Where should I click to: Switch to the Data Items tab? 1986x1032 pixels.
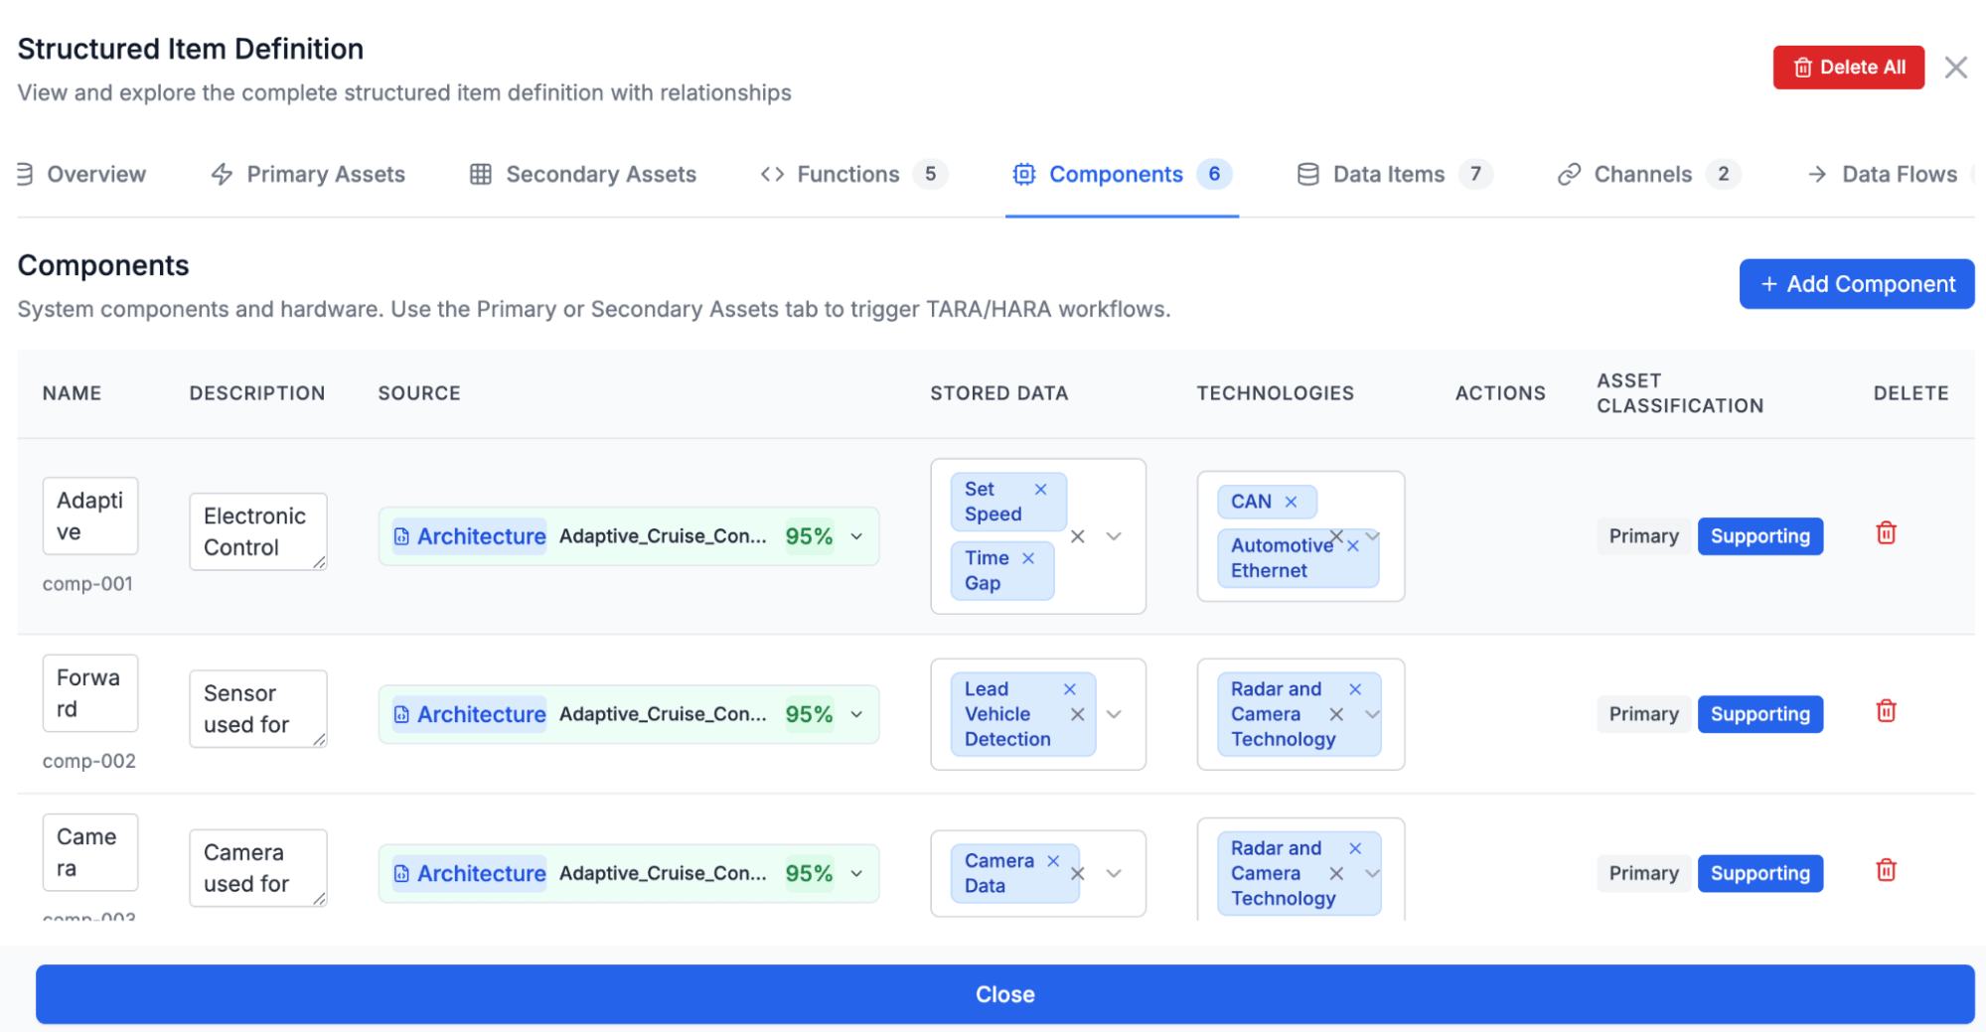tap(1388, 175)
